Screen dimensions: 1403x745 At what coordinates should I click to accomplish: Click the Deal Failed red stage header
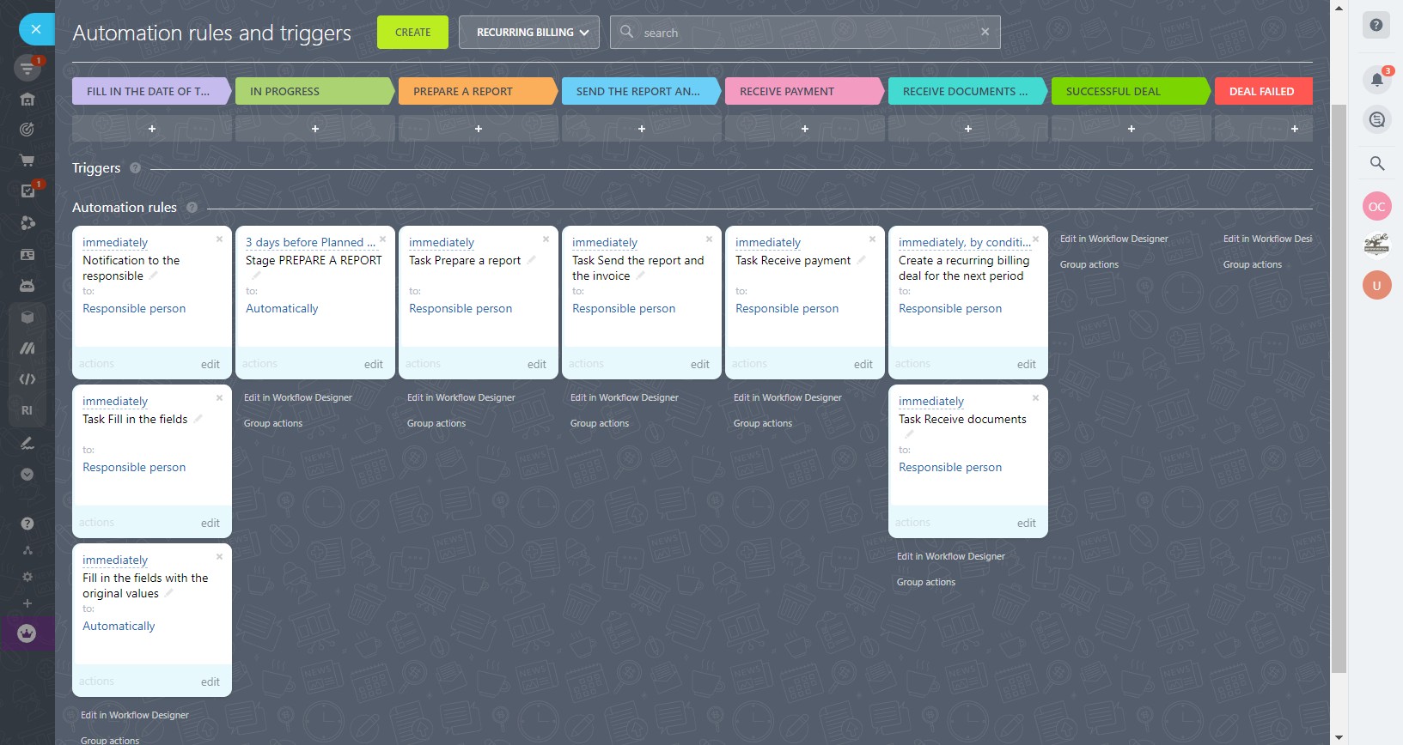click(x=1261, y=91)
